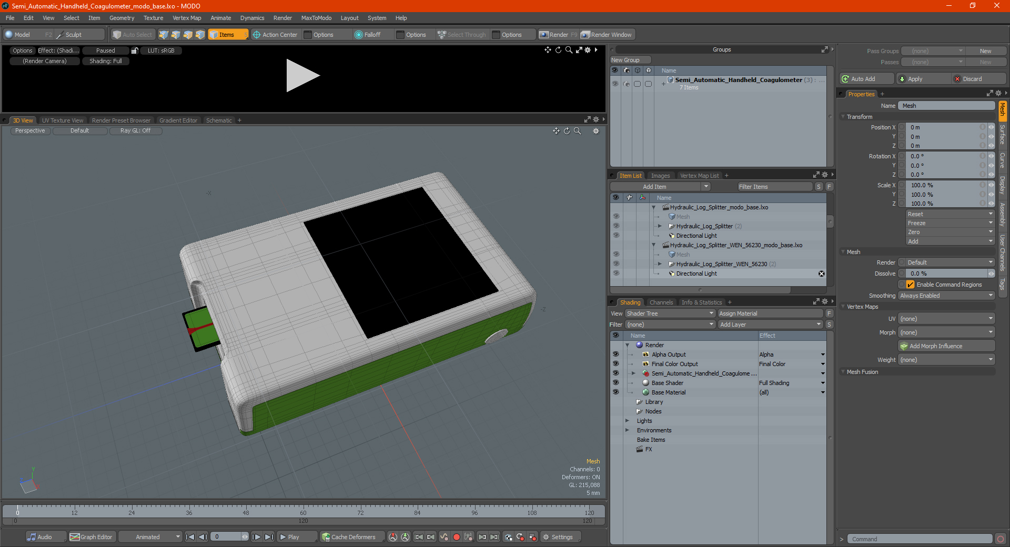Start render preview with play arrow

pyautogui.click(x=302, y=76)
